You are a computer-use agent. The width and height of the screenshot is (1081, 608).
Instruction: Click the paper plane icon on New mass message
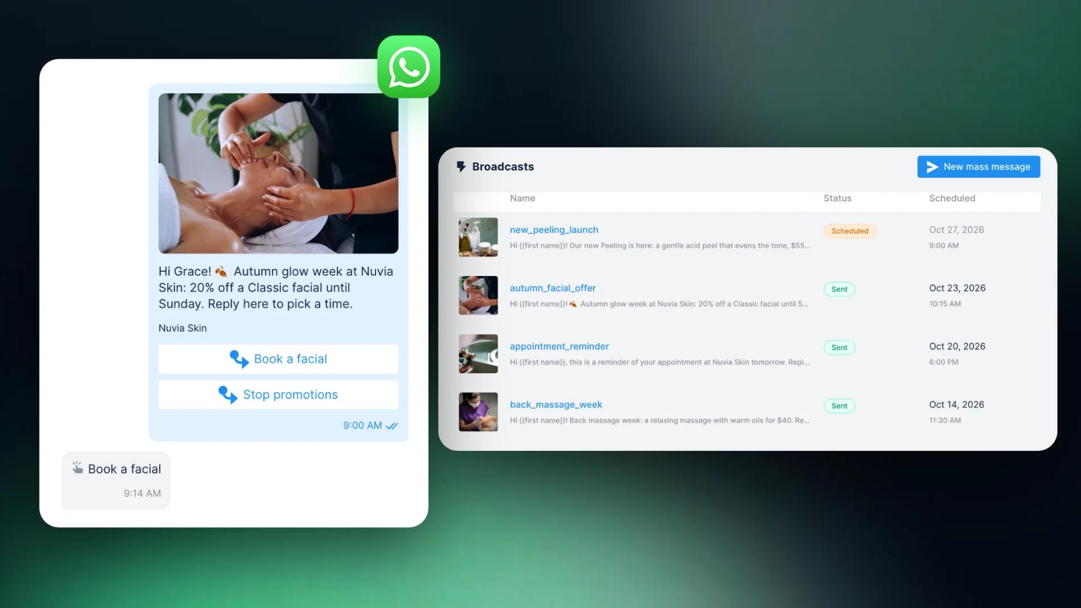point(932,167)
